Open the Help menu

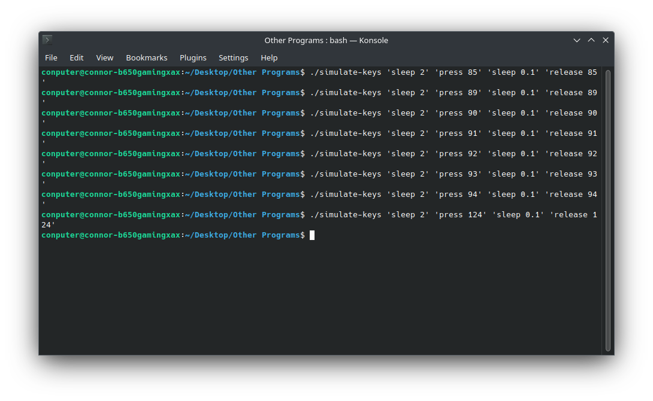tap(269, 58)
